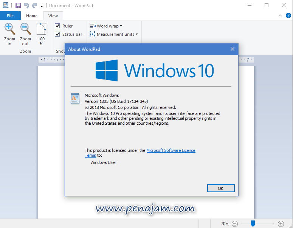Click the Word wrap icon
Screen dimensions: 293x228
(x=93, y=26)
